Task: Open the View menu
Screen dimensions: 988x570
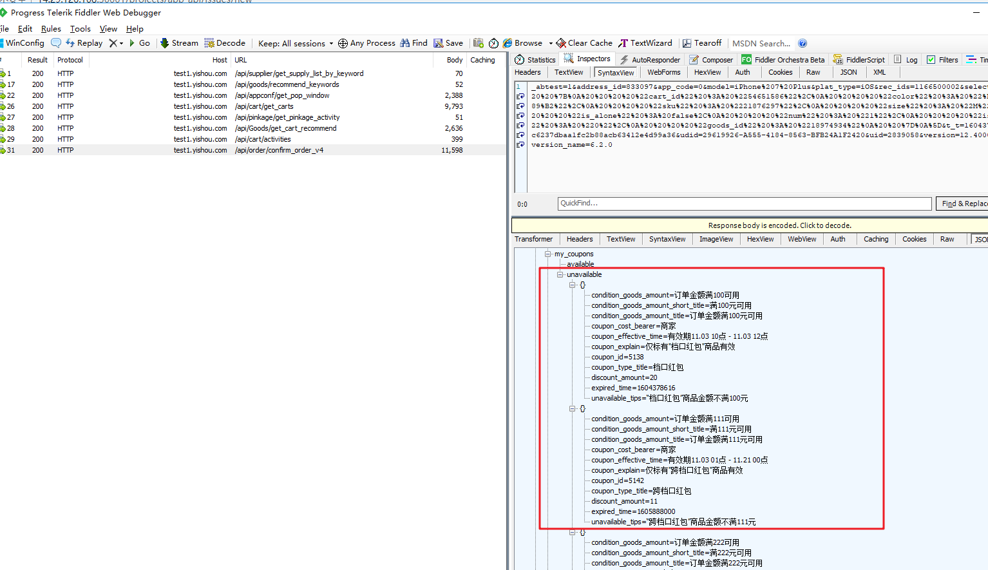Action: [108, 29]
